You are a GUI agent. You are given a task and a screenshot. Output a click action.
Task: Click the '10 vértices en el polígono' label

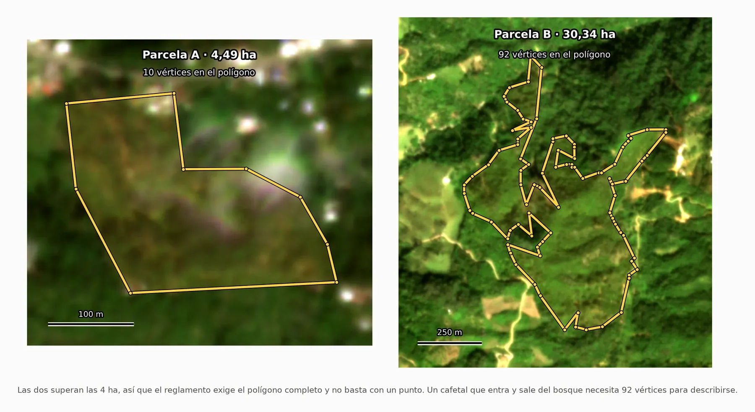(199, 72)
